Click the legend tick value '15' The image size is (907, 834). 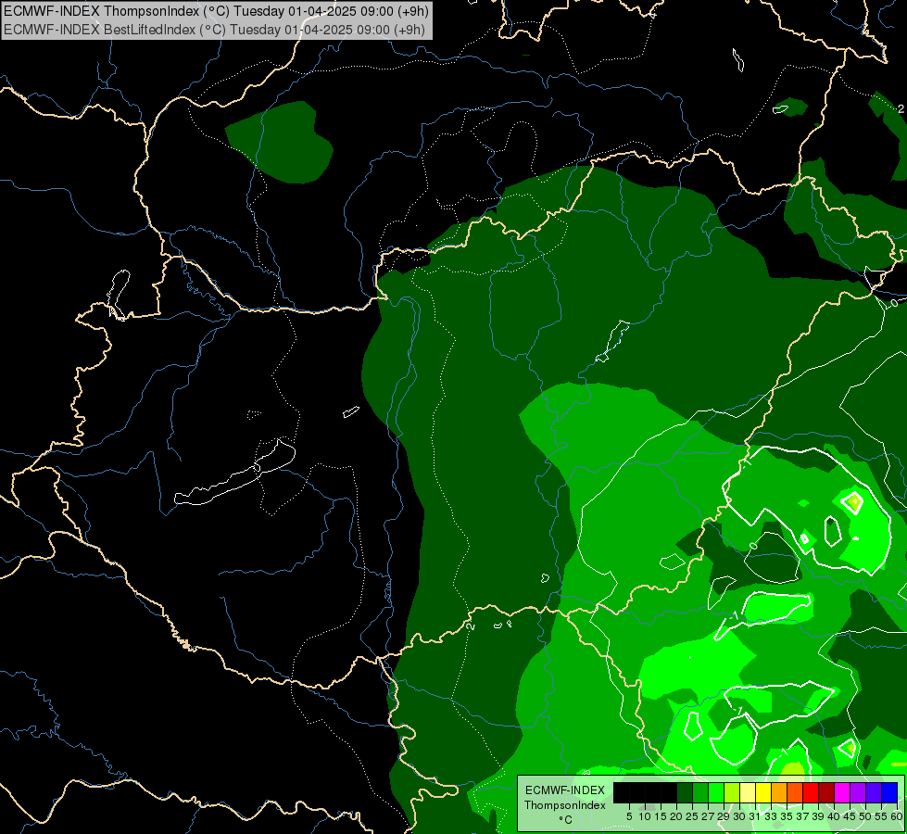pos(661,816)
